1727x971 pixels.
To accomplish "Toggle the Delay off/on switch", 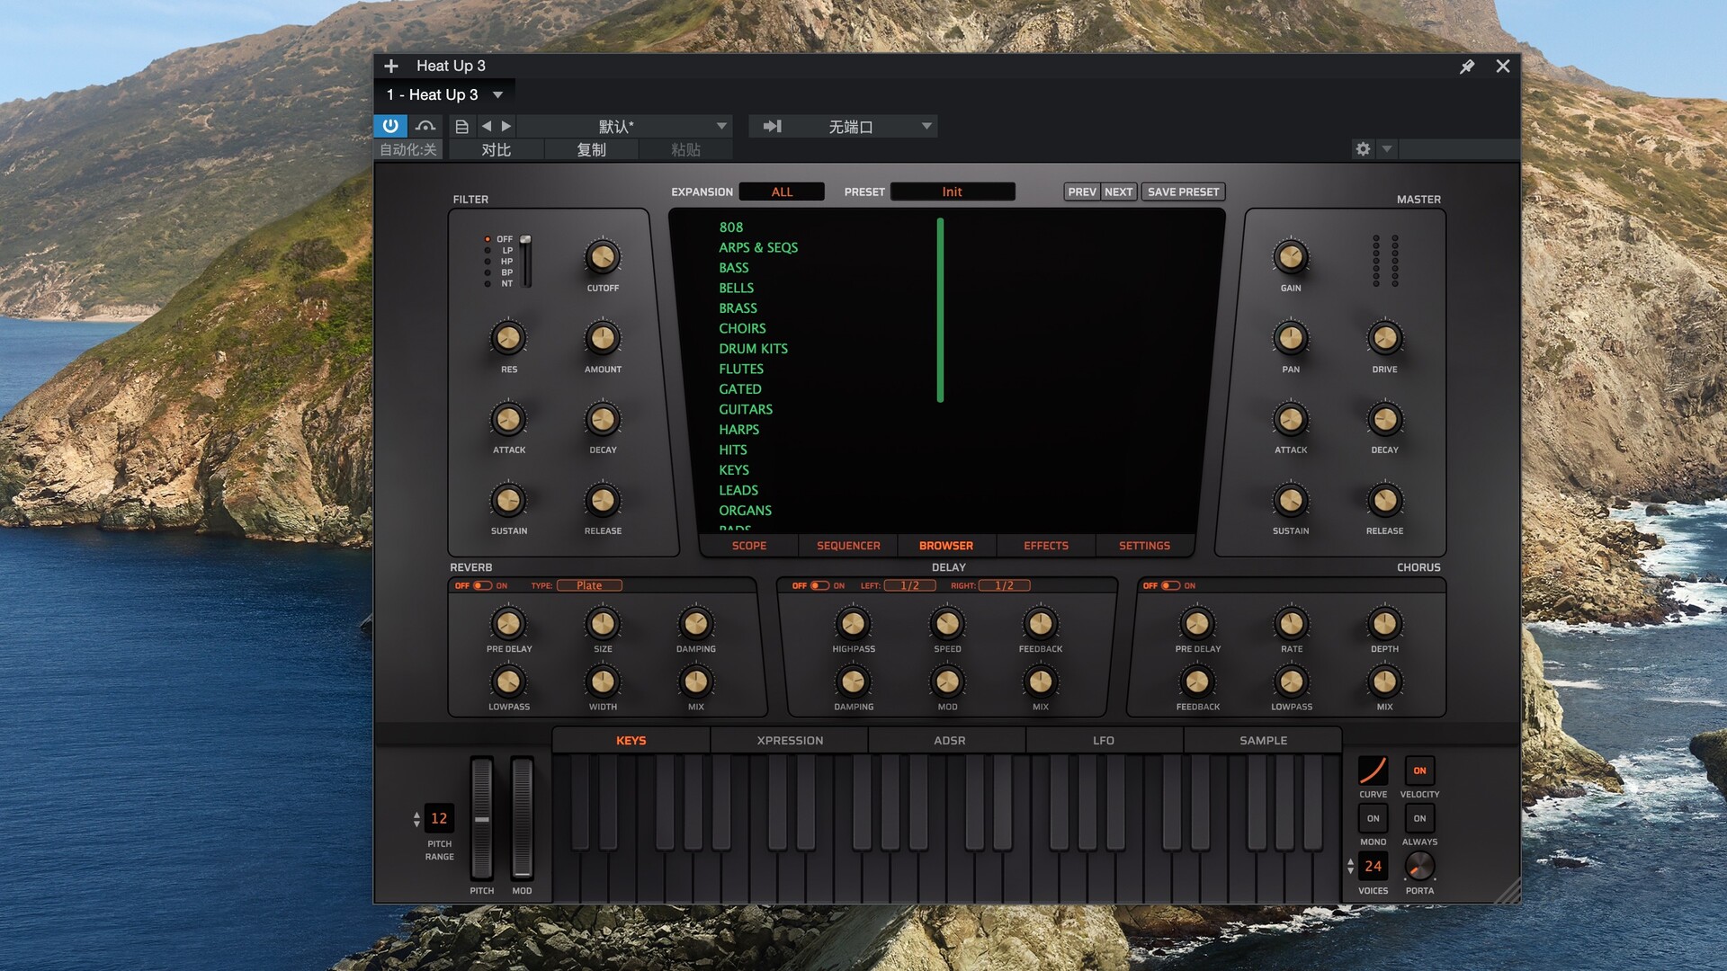I will pyautogui.click(x=819, y=585).
